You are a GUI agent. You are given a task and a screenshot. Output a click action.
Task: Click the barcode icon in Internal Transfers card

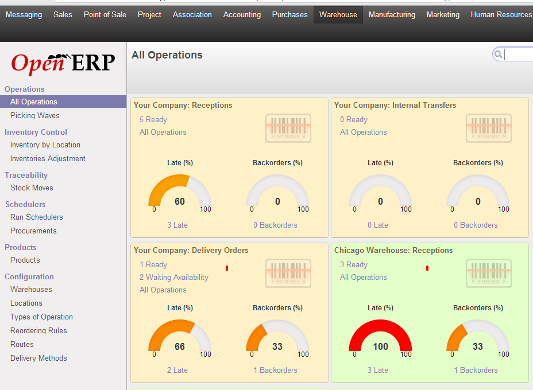pyautogui.click(x=488, y=128)
